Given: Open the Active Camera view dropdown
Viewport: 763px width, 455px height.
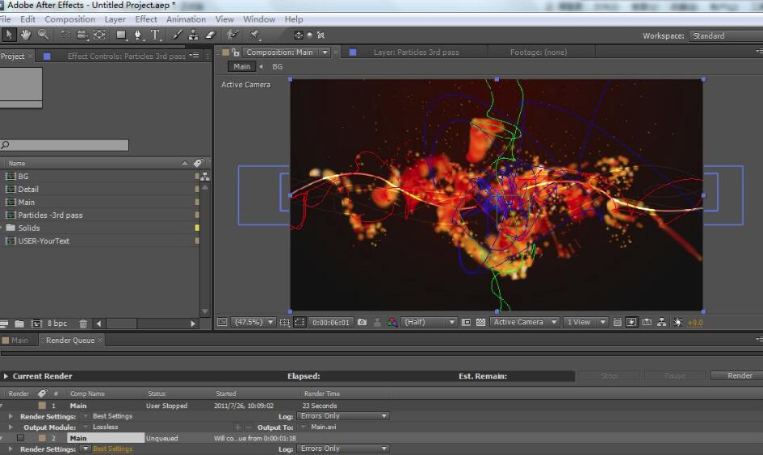Looking at the screenshot, I should (x=525, y=322).
